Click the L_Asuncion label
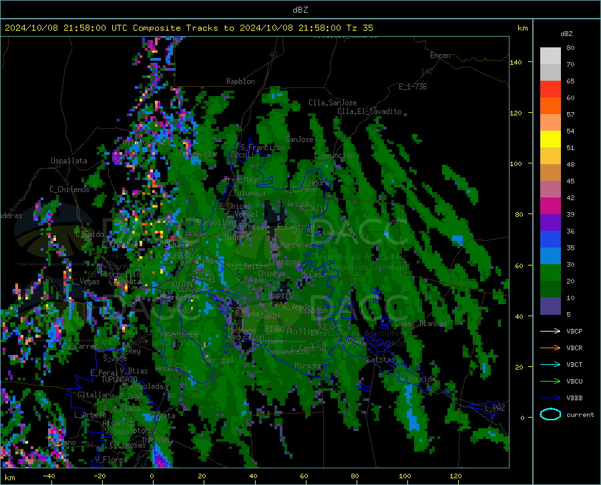The width and height of the screenshot is (601, 485). pyautogui.click(x=335, y=155)
